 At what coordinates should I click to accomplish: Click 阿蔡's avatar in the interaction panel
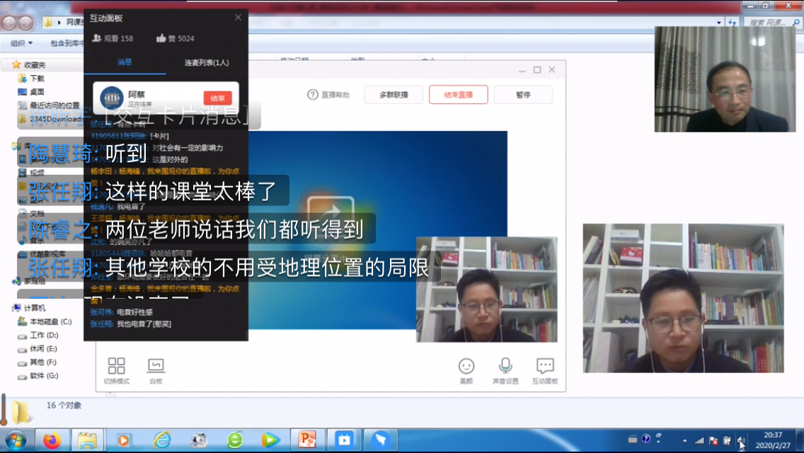pyautogui.click(x=111, y=98)
